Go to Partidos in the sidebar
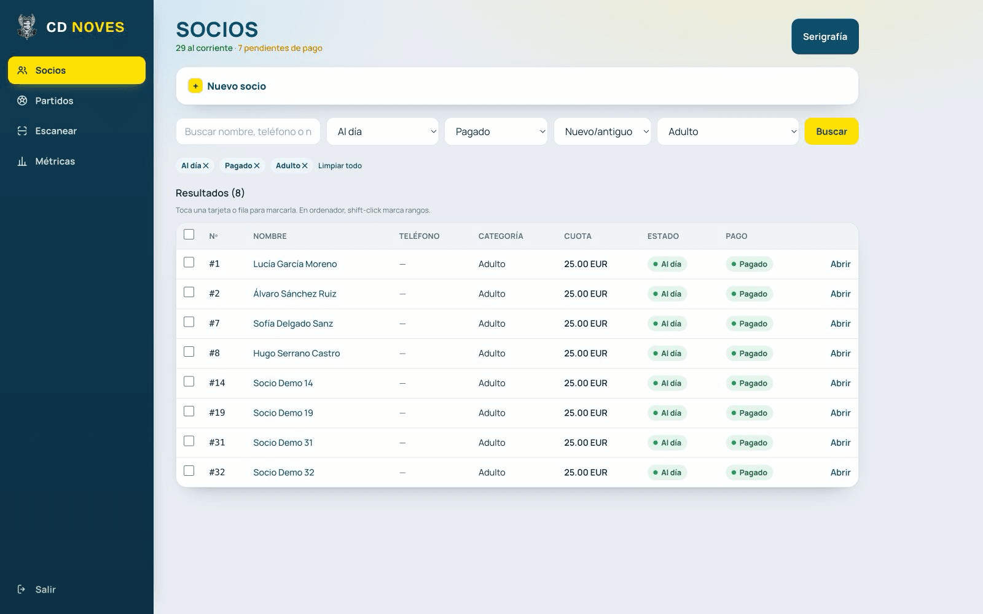Image resolution: width=983 pixels, height=614 pixels. [77, 101]
